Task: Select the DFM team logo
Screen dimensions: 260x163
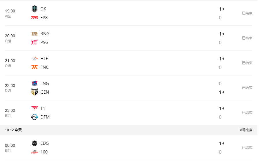Action: pos(34,117)
